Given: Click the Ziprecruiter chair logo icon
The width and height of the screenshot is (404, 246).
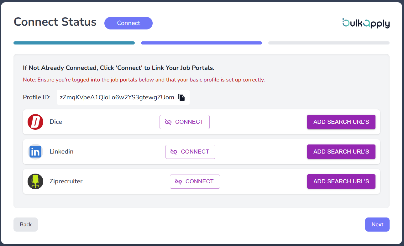Looking at the screenshot, I should coord(35,181).
